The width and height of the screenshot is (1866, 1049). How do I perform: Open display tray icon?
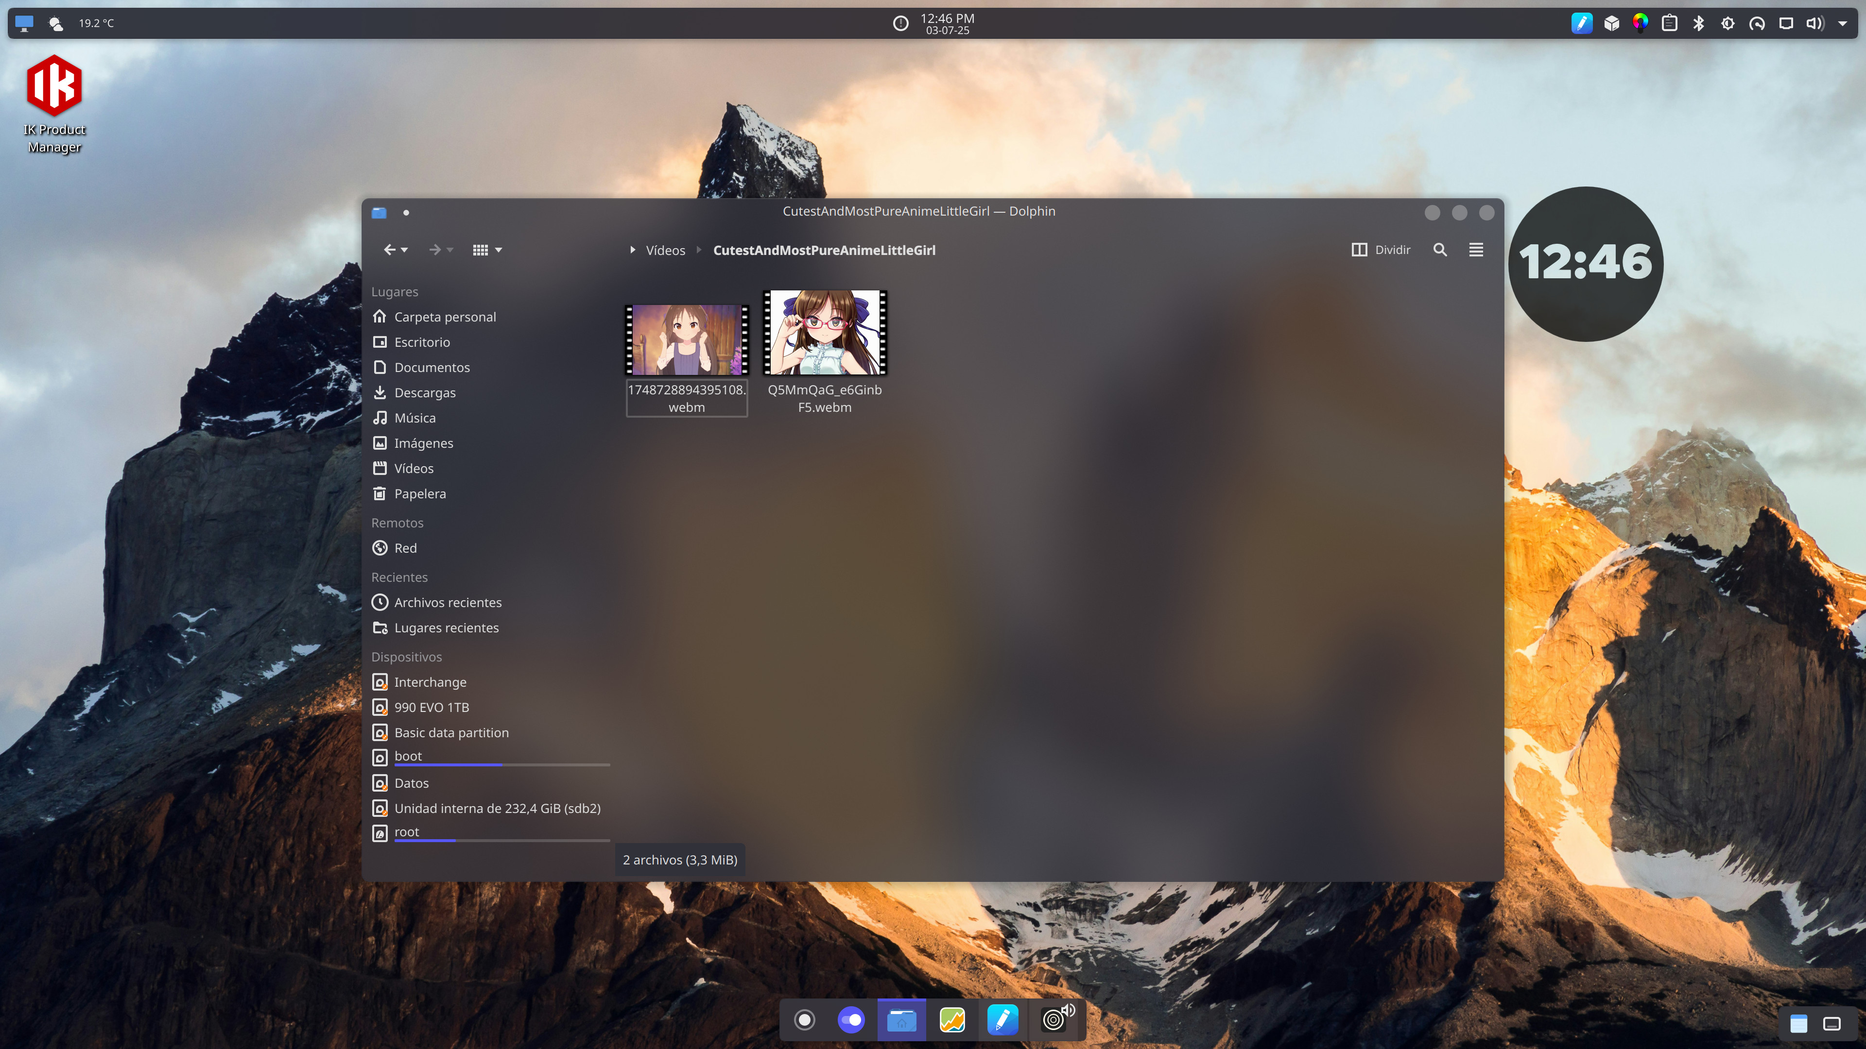[x=1786, y=23]
